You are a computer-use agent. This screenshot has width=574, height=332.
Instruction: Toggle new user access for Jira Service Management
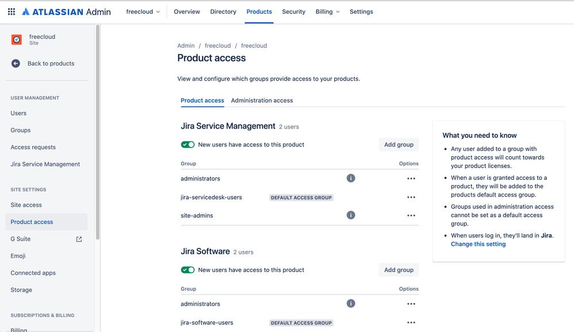point(188,145)
